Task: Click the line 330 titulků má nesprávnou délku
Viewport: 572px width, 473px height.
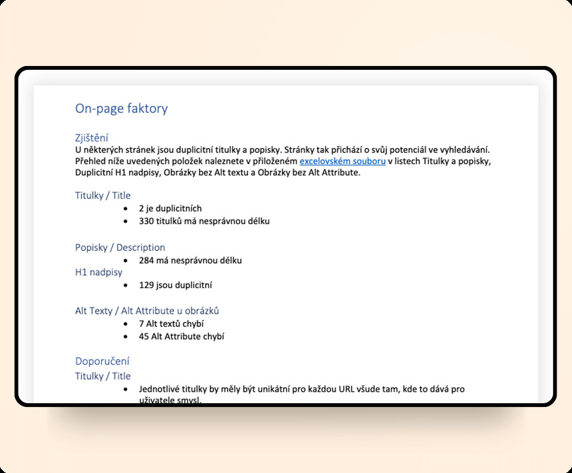Action: click(204, 221)
